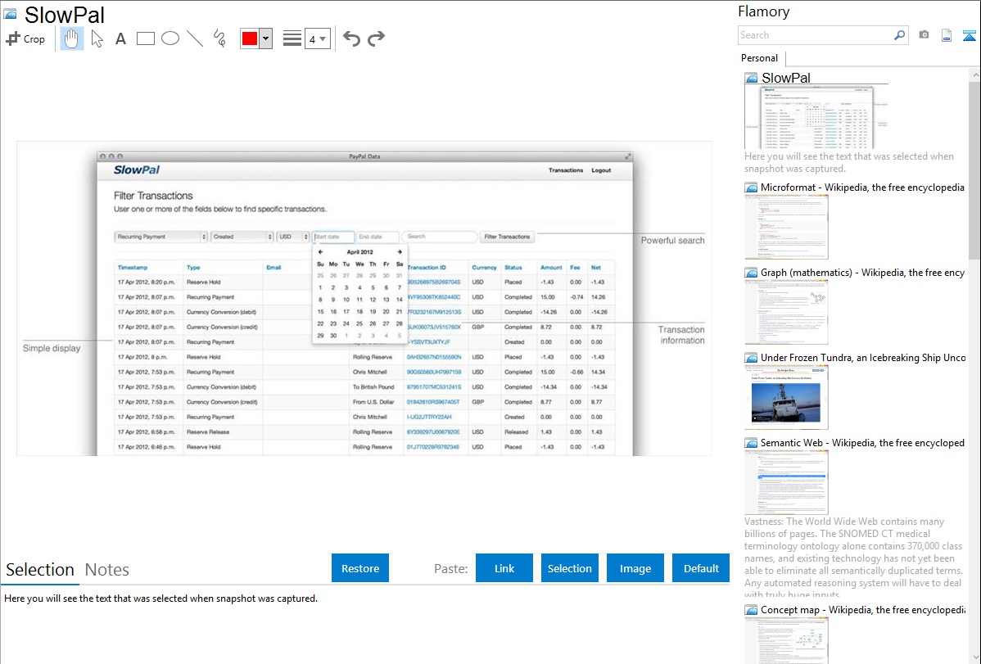Switch to the Personal tab

coord(760,58)
